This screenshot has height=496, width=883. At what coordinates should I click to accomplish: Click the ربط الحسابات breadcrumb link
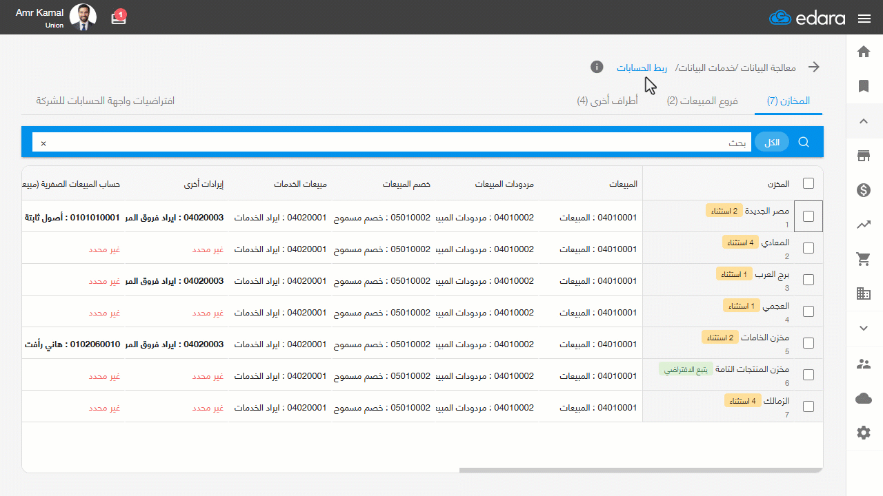click(x=642, y=68)
